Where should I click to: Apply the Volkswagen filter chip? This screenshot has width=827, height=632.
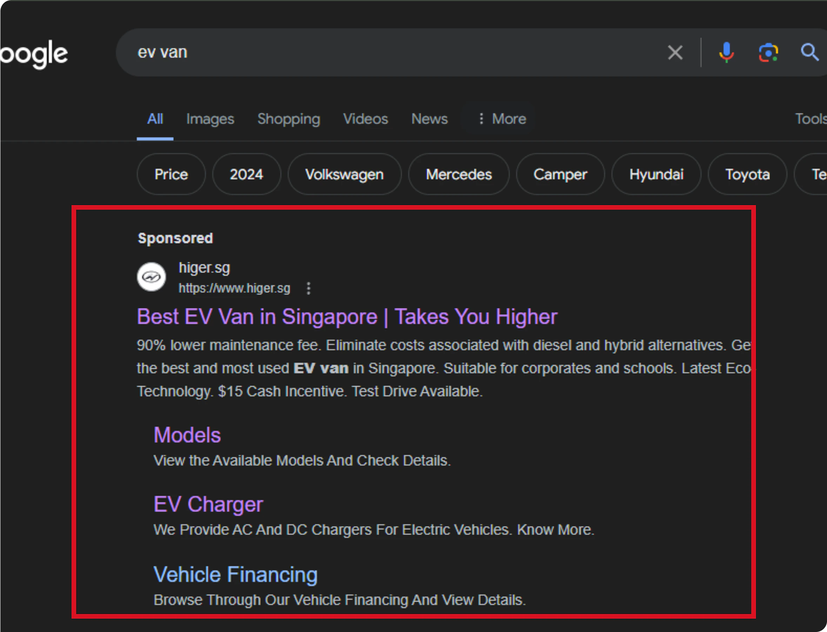coord(344,174)
